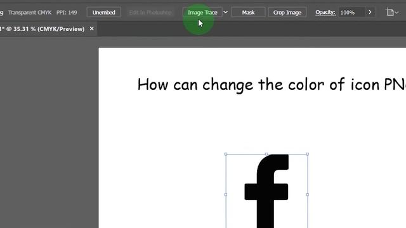Screen dimensions: 406x228
Task: Click the Mask button
Action: tap(248, 13)
